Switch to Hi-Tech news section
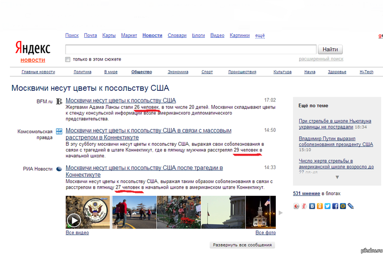 366,72
